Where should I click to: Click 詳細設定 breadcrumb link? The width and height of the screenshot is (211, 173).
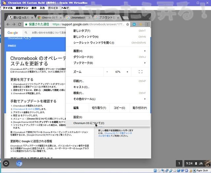pyautogui.click(x=12, y=46)
